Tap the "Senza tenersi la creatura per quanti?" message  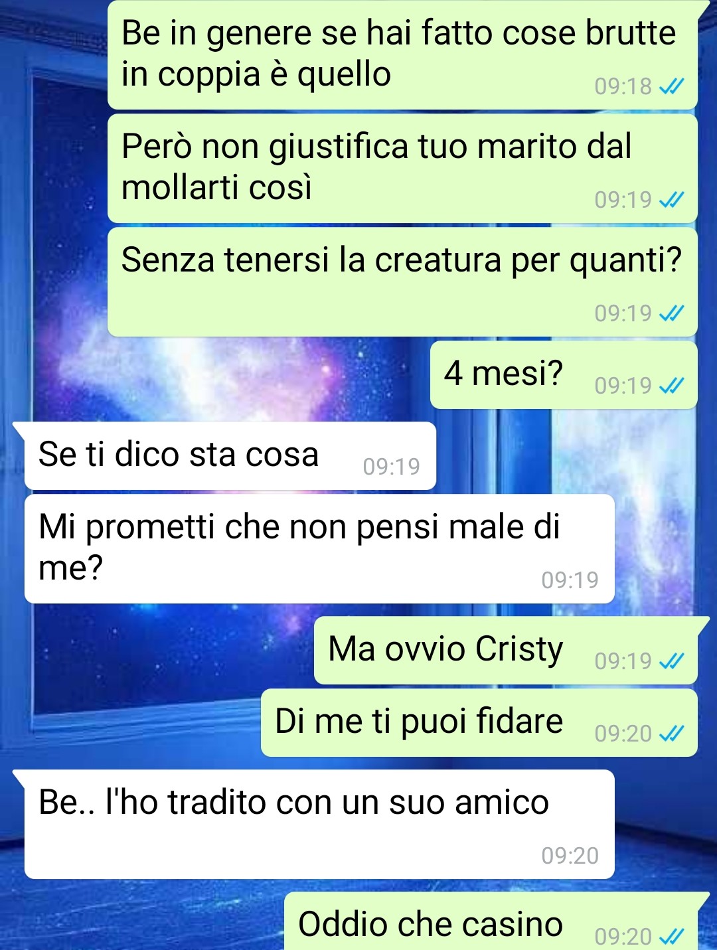[402, 282]
